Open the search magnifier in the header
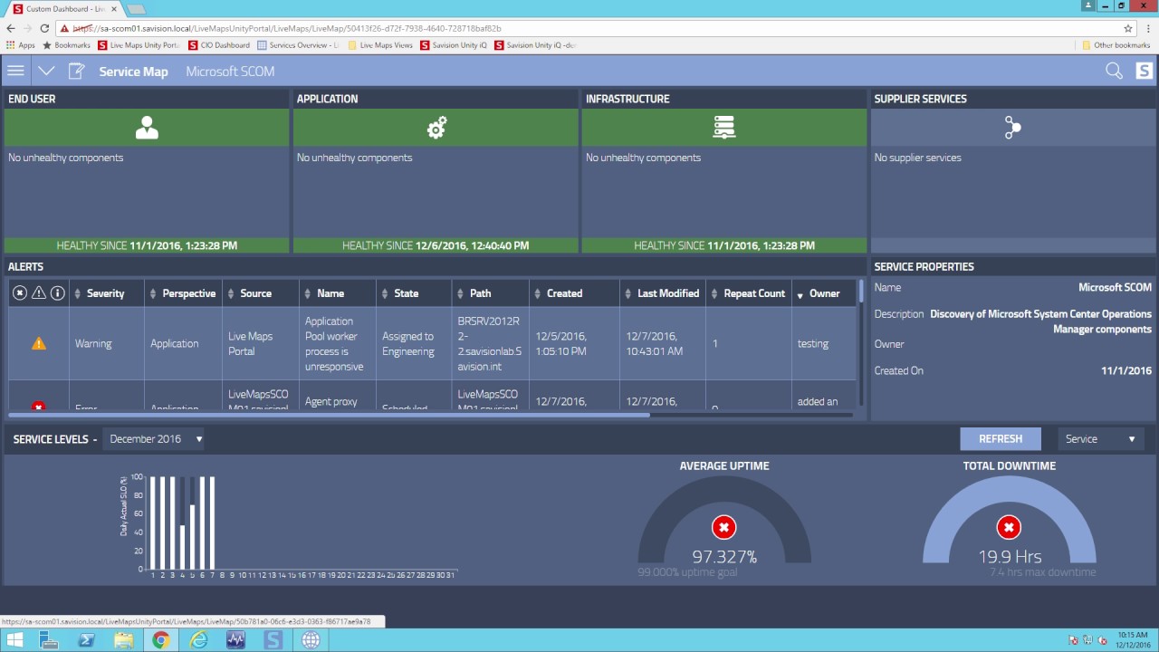The width and height of the screenshot is (1159, 652). 1114,71
